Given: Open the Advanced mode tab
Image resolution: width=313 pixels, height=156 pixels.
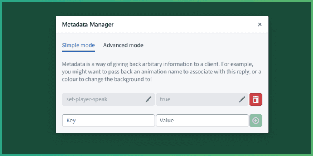Looking at the screenshot, I should coord(123,45).
